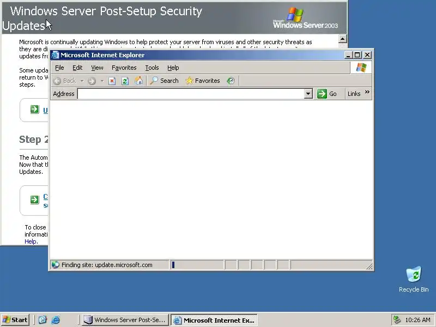Open the File menu
The width and height of the screenshot is (436, 327).
(x=59, y=68)
